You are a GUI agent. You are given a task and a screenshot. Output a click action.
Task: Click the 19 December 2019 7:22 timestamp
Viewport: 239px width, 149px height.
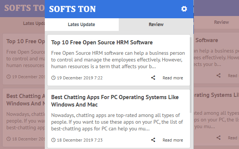(x=80, y=78)
